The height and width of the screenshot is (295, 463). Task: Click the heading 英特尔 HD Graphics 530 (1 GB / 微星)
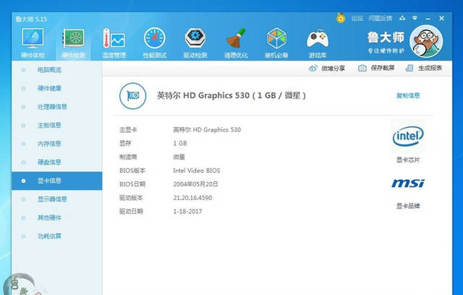(x=231, y=95)
